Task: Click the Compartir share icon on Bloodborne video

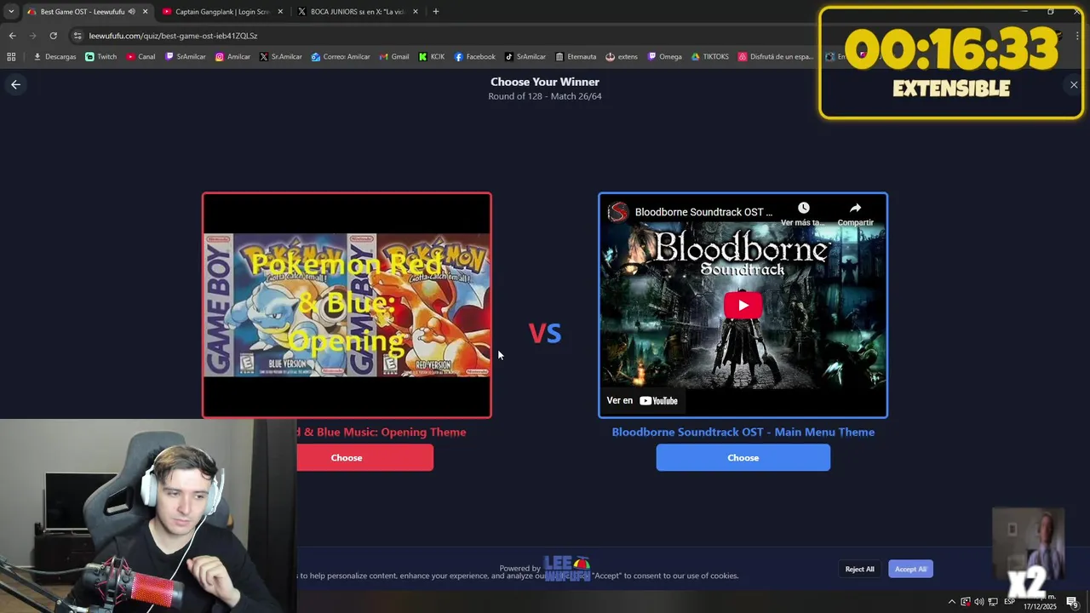Action: click(x=855, y=213)
